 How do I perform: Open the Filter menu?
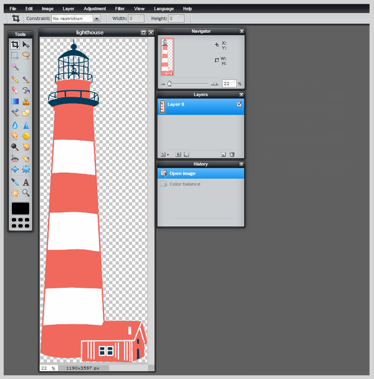[x=120, y=9]
